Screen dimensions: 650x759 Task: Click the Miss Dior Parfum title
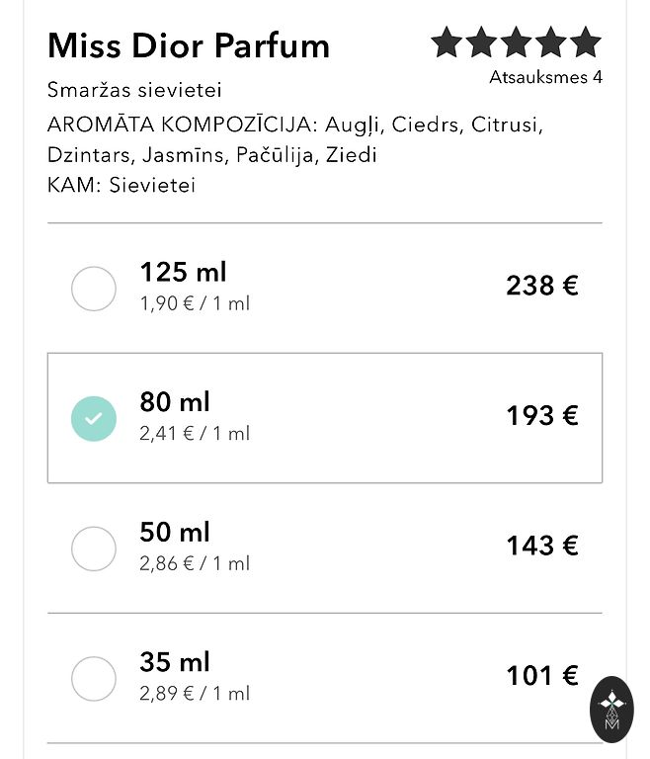point(189,45)
